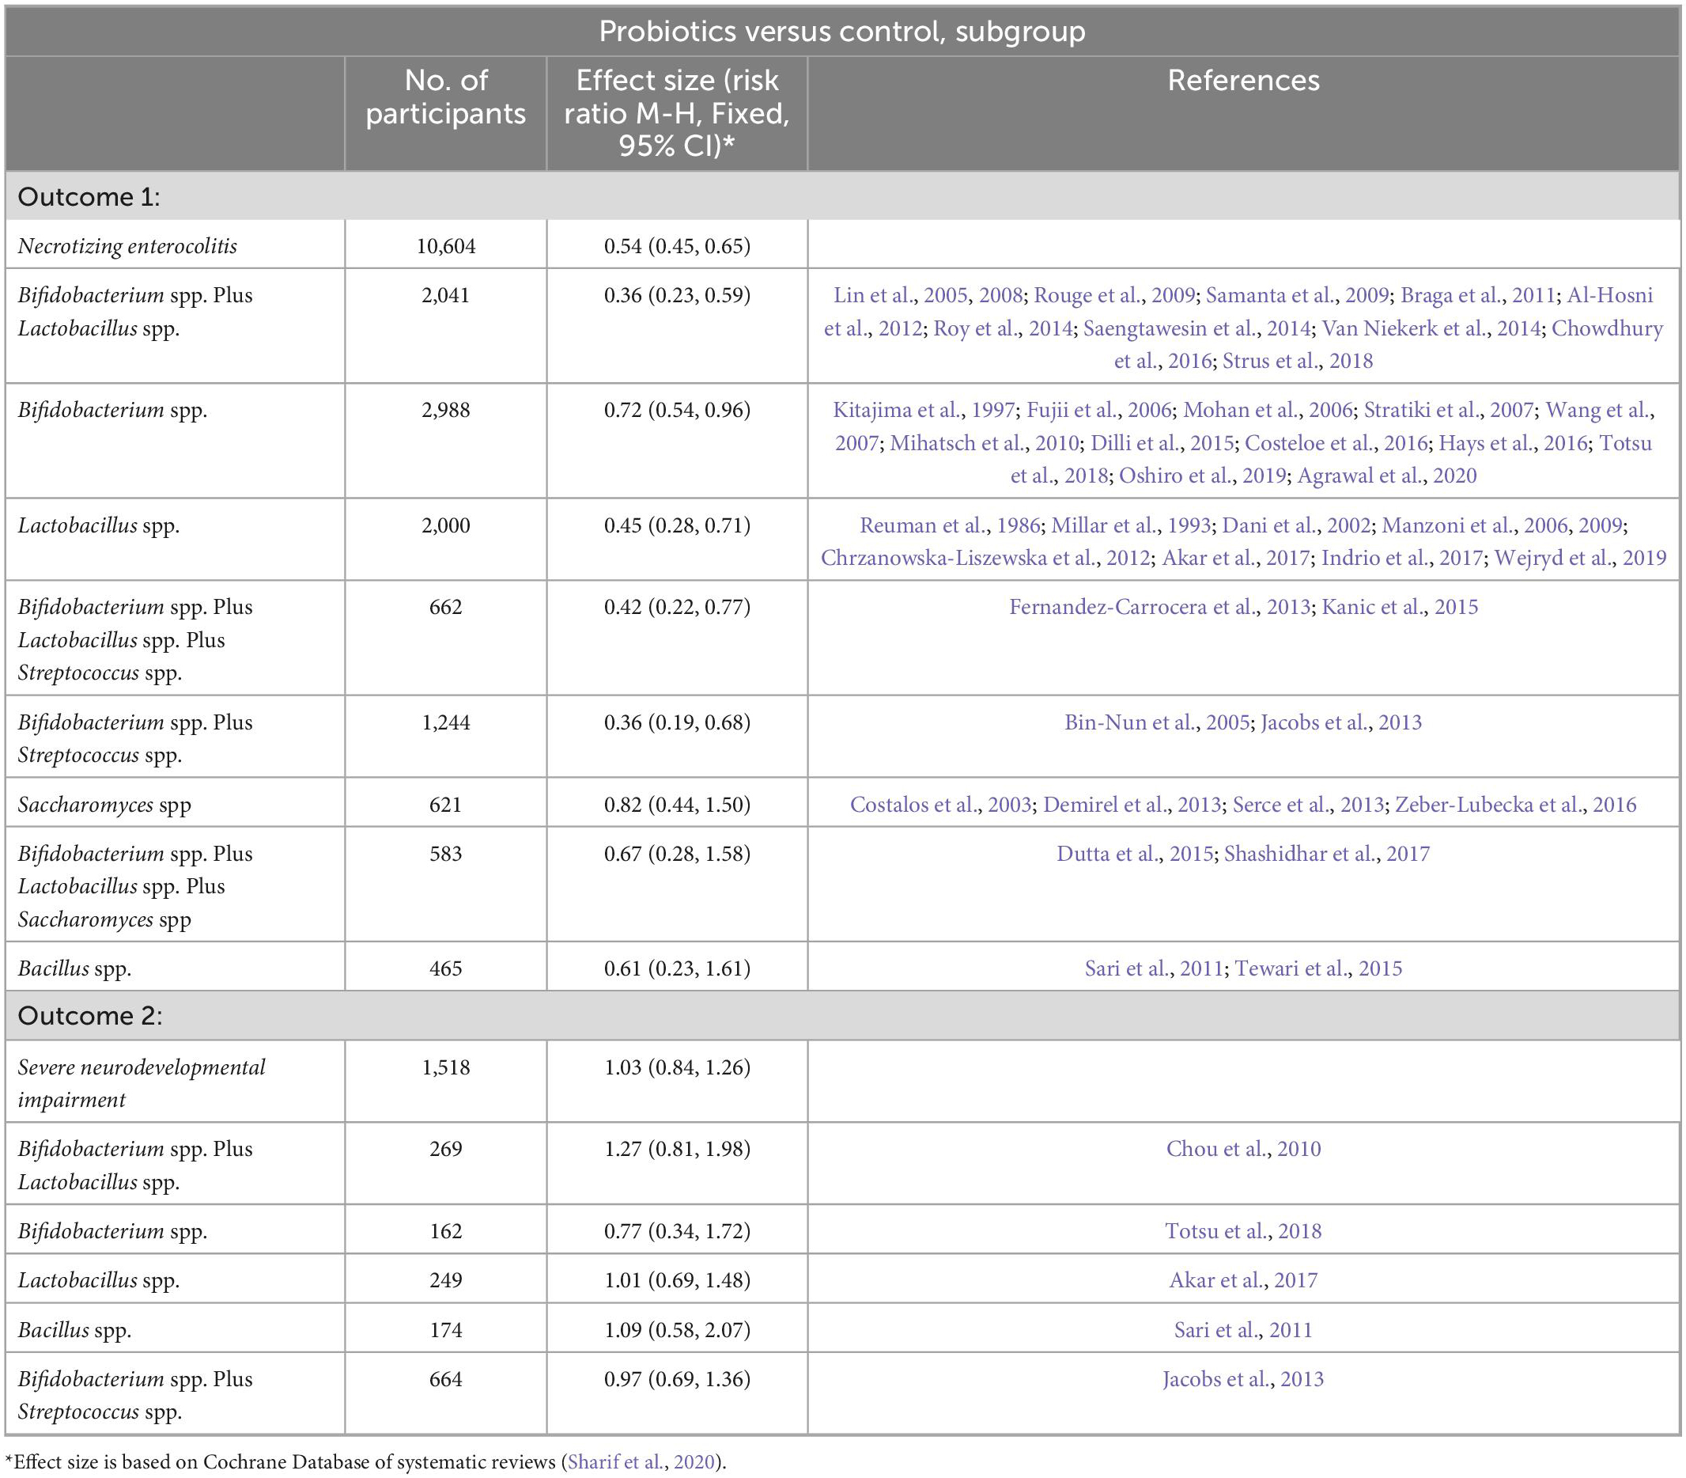Select the 10,604 participants cell

click(x=446, y=246)
